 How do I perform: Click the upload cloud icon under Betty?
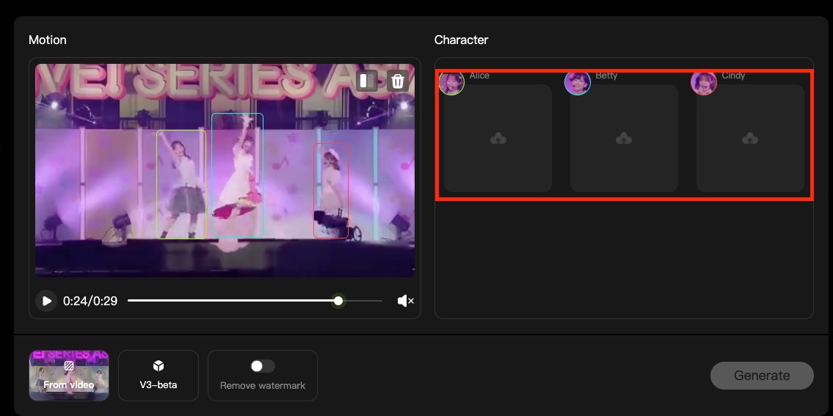tap(624, 138)
